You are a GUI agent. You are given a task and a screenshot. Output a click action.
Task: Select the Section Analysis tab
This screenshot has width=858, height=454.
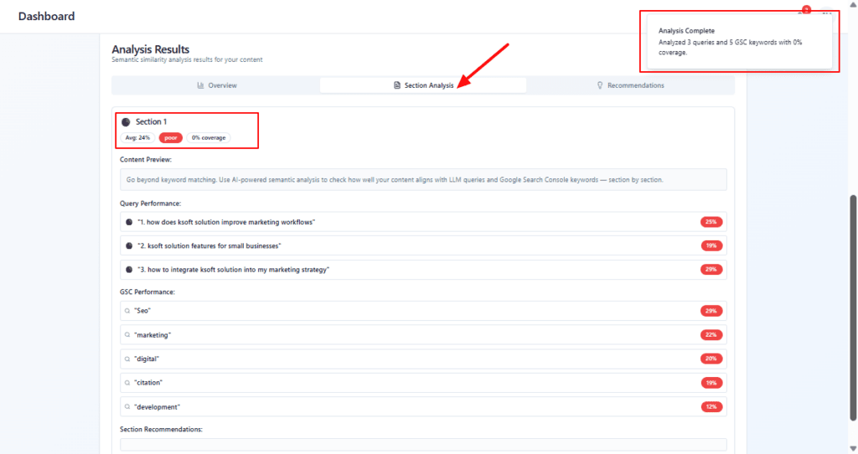423,85
